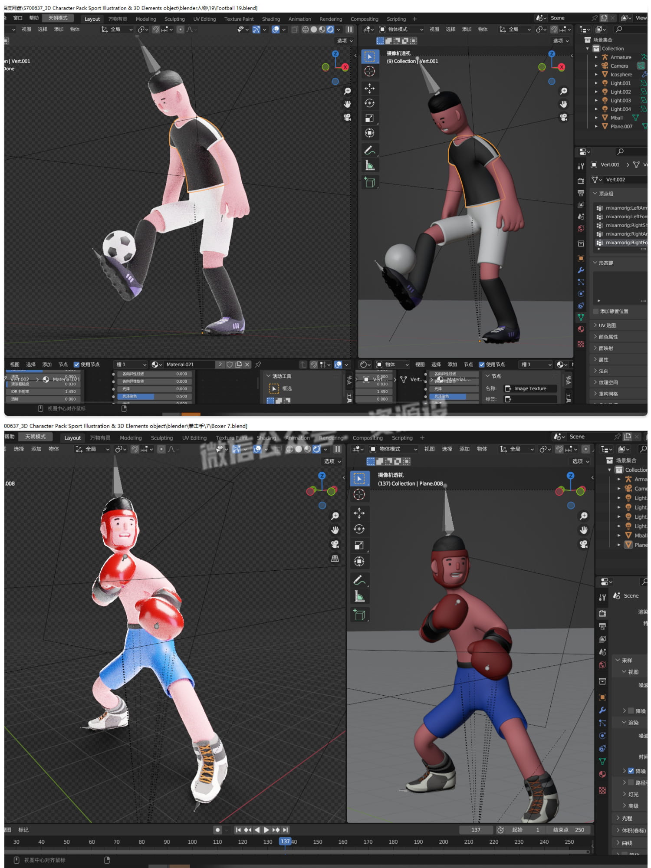The height and width of the screenshot is (868, 651).
Task: Toggle snapping magnet in Football camera-view header
Action: [554, 30]
